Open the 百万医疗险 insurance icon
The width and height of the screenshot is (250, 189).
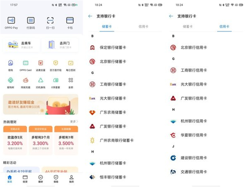(x=55, y=63)
